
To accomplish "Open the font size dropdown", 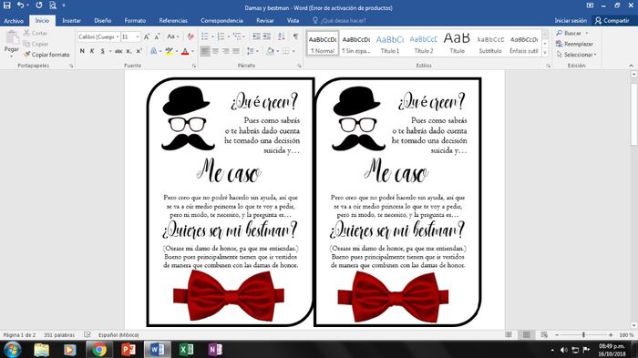I will pos(138,36).
